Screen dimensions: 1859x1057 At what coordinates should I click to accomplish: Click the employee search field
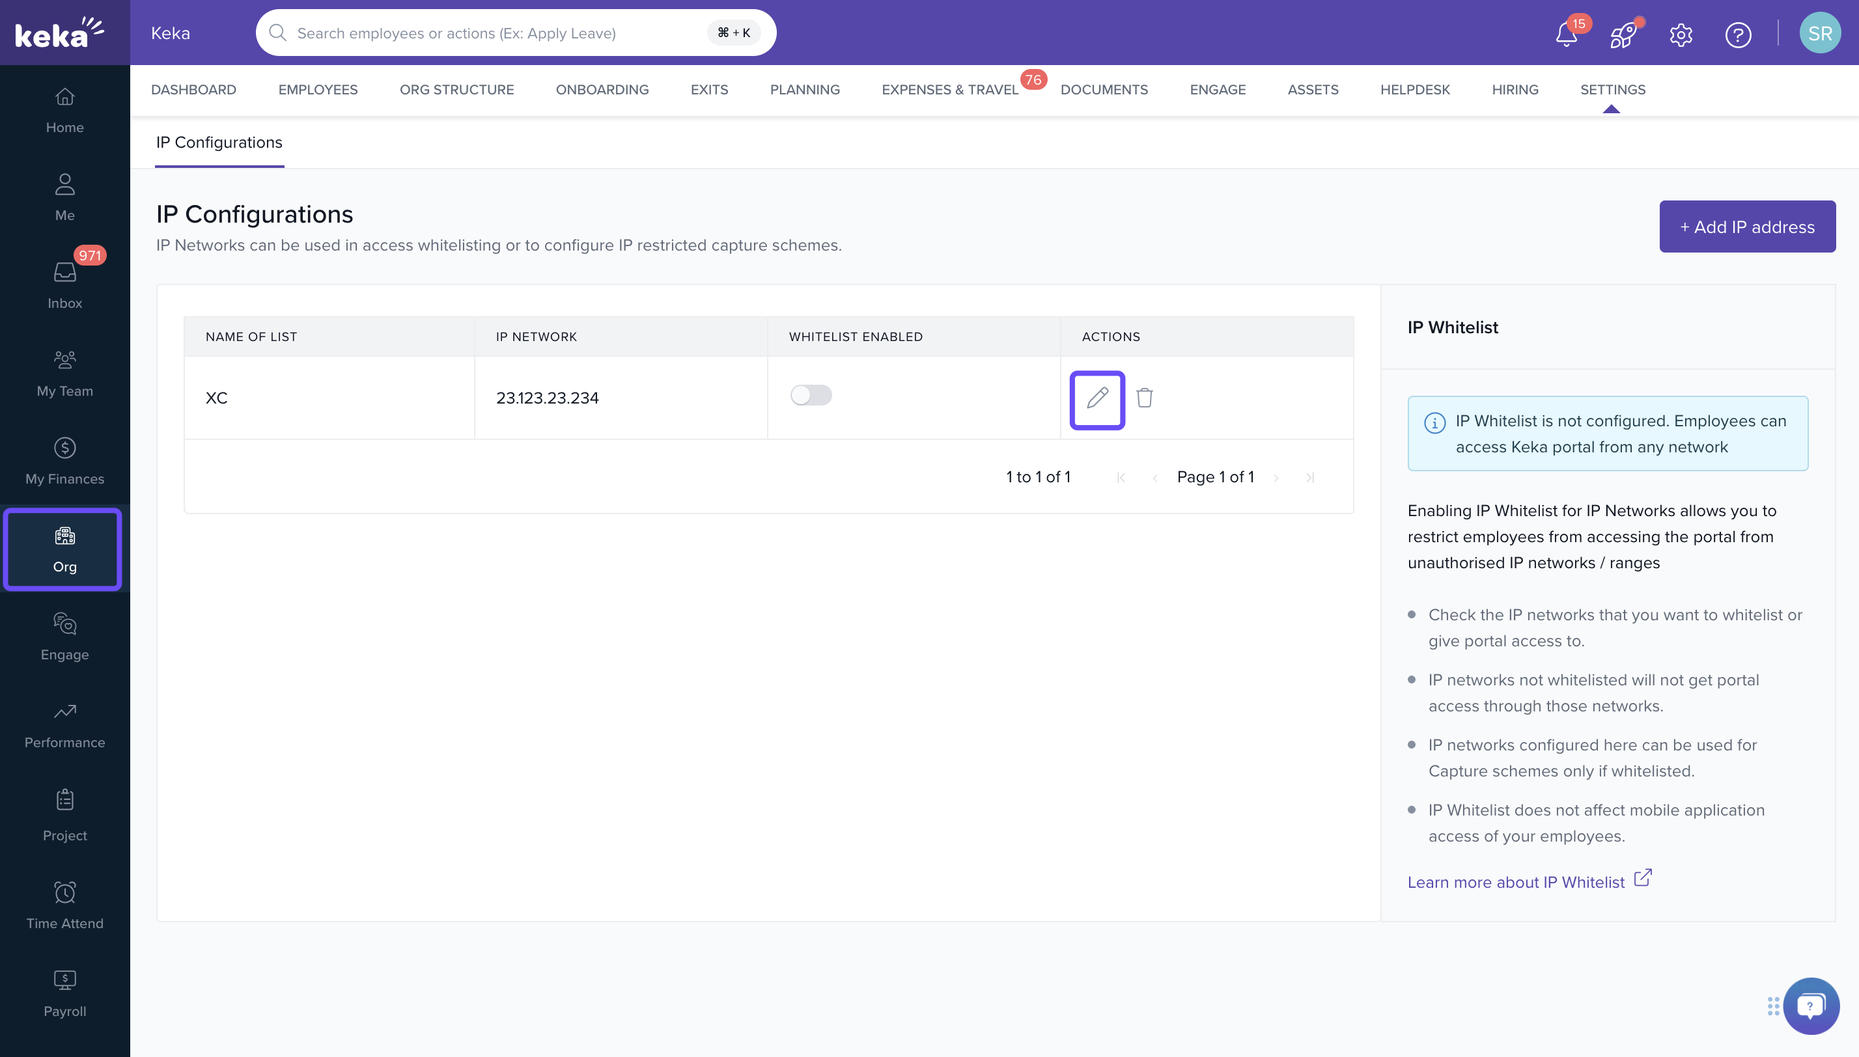click(x=494, y=33)
